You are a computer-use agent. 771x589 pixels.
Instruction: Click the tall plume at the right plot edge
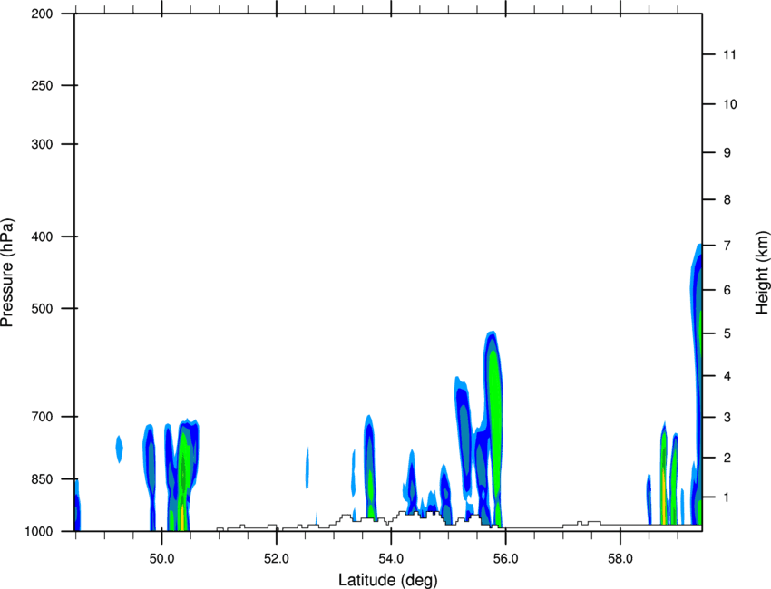click(x=697, y=383)
